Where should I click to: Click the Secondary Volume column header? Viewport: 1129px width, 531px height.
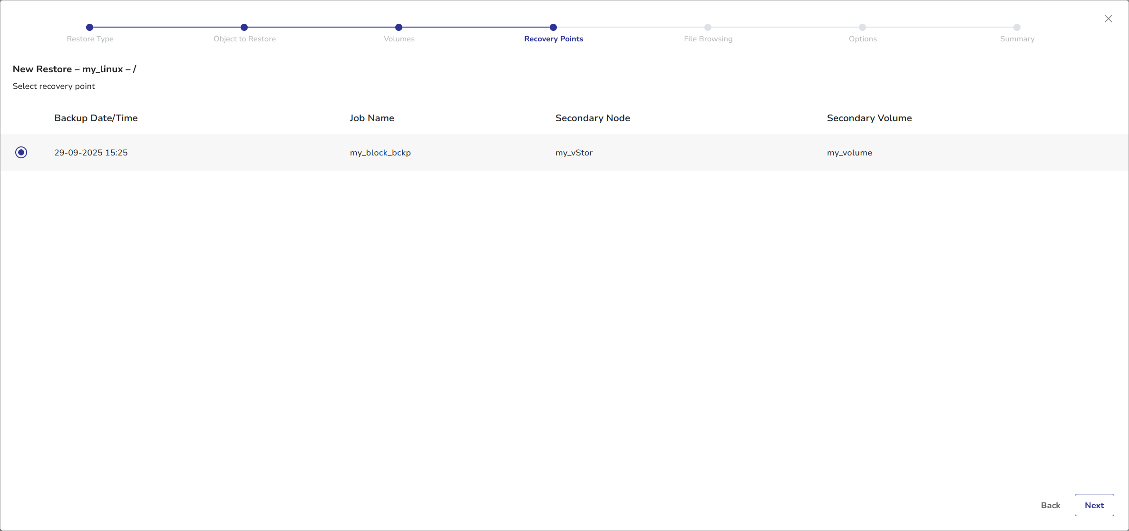[x=869, y=118]
